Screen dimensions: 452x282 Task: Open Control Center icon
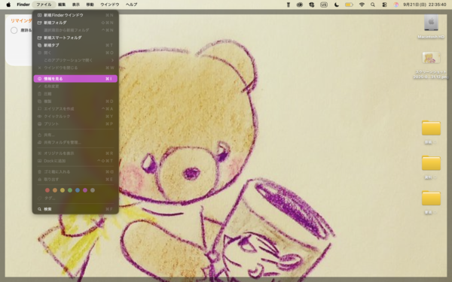tap(384, 5)
